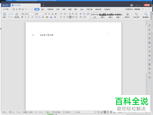Expand the bullet list dropdown
Viewport: 153px width, 115px height.
pos(63,14)
